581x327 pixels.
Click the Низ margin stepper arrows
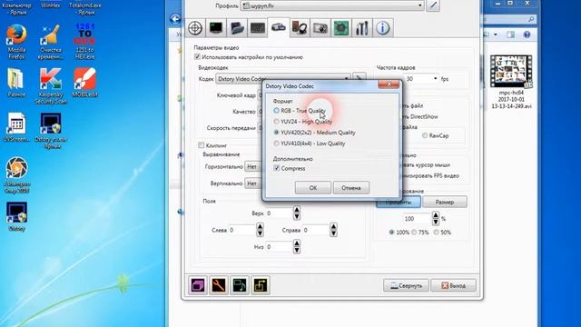pos(297,246)
